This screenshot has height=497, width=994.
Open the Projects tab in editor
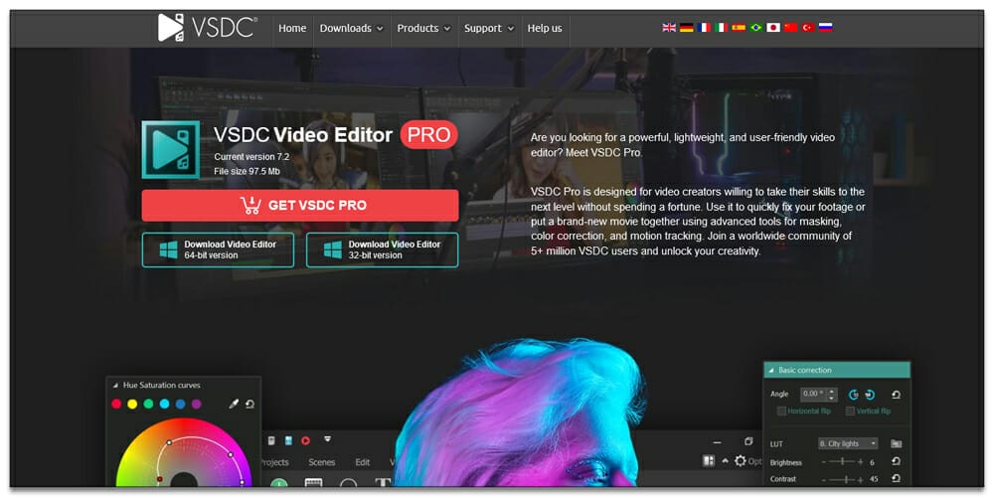[x=274, y=462]
